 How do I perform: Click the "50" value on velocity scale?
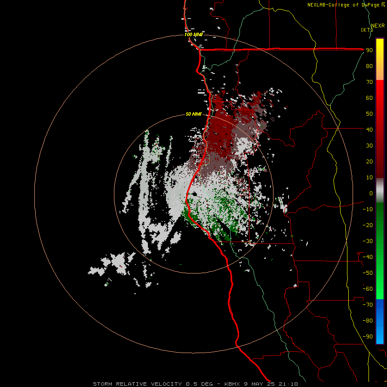point(369,114)
